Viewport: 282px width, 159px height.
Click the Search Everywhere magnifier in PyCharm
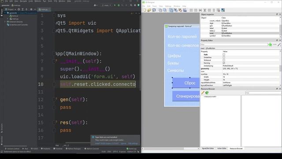[131, 5]
